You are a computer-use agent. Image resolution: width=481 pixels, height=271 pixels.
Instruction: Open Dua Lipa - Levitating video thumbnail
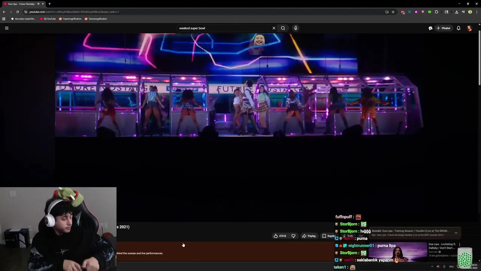tap(398, 252)
